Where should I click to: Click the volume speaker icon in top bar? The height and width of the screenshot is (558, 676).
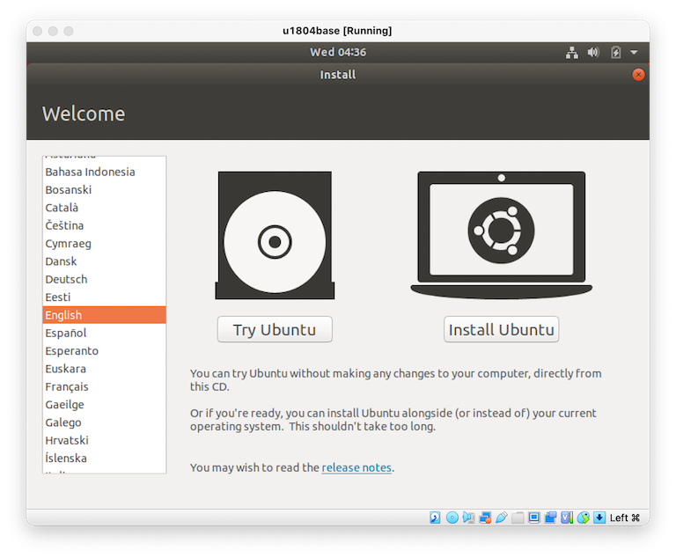point(593,53)
